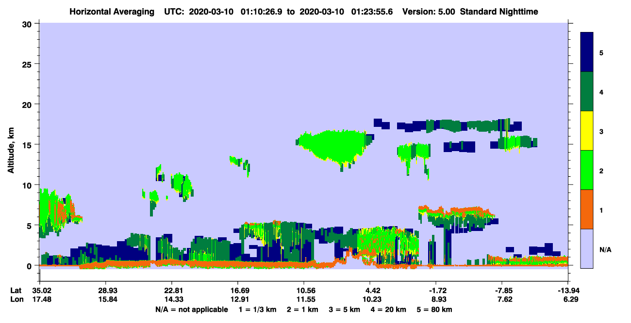Click the Version: 5.00 Standard Nighttime text
The width and height of the screenshot is (631, 323).
click(470, 11)
